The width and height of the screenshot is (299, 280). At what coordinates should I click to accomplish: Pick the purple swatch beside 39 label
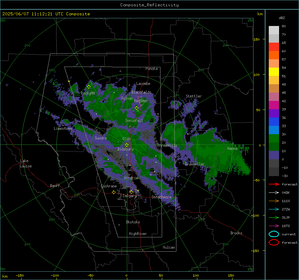pyautogui.click(x=274, y=113)
